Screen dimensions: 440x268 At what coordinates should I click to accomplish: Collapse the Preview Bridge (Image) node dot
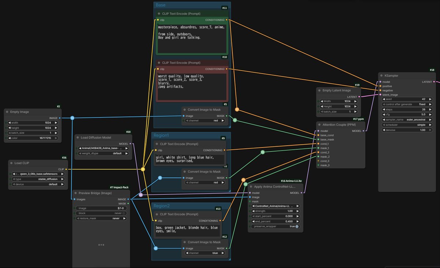pos(76,193)
